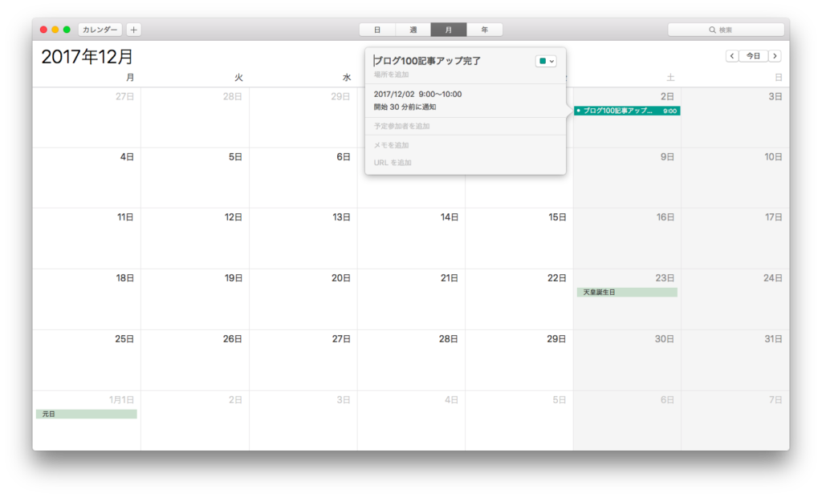
Task: Click the 28日 cell in late December row
Action: click(411, 360)
